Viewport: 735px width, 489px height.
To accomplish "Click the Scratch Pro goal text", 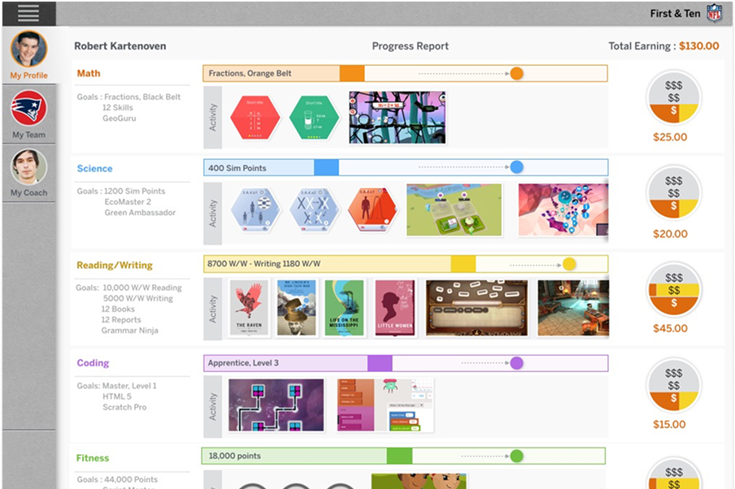I will [124, 408].
